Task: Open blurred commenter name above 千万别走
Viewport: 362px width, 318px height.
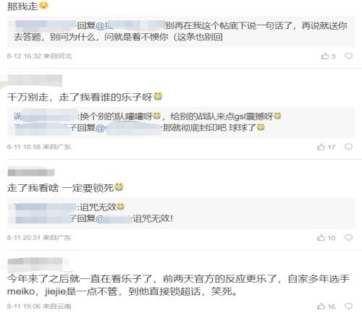Action: click(x=35, y=80)
